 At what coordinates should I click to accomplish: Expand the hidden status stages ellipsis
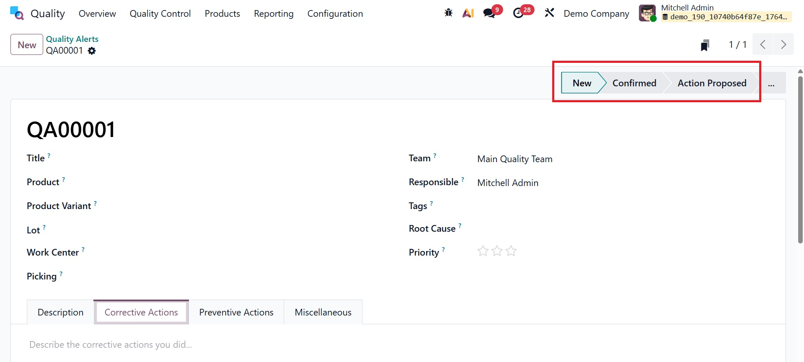tap(771, 83)
